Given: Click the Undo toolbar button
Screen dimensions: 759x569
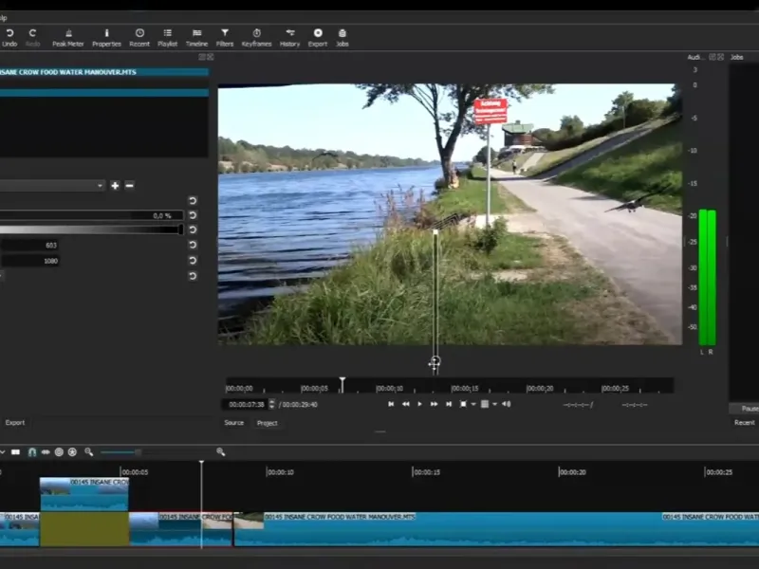Looking at the screenshot, I should (9, 37).
